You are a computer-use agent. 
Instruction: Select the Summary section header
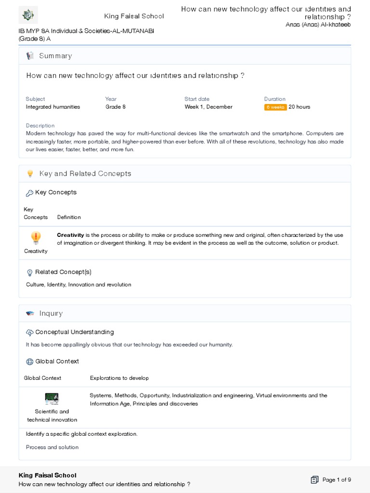tap(55, 56)
